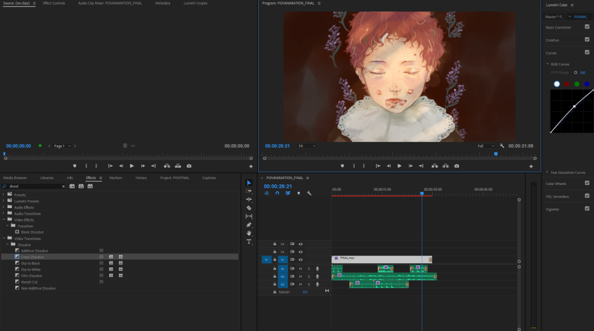The height and width of the screenshot is (331, 594).
Task: Click Mark In in Program monitor
Action: point(354,166)
